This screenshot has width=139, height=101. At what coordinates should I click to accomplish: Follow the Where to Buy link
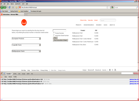click(83, 20)
